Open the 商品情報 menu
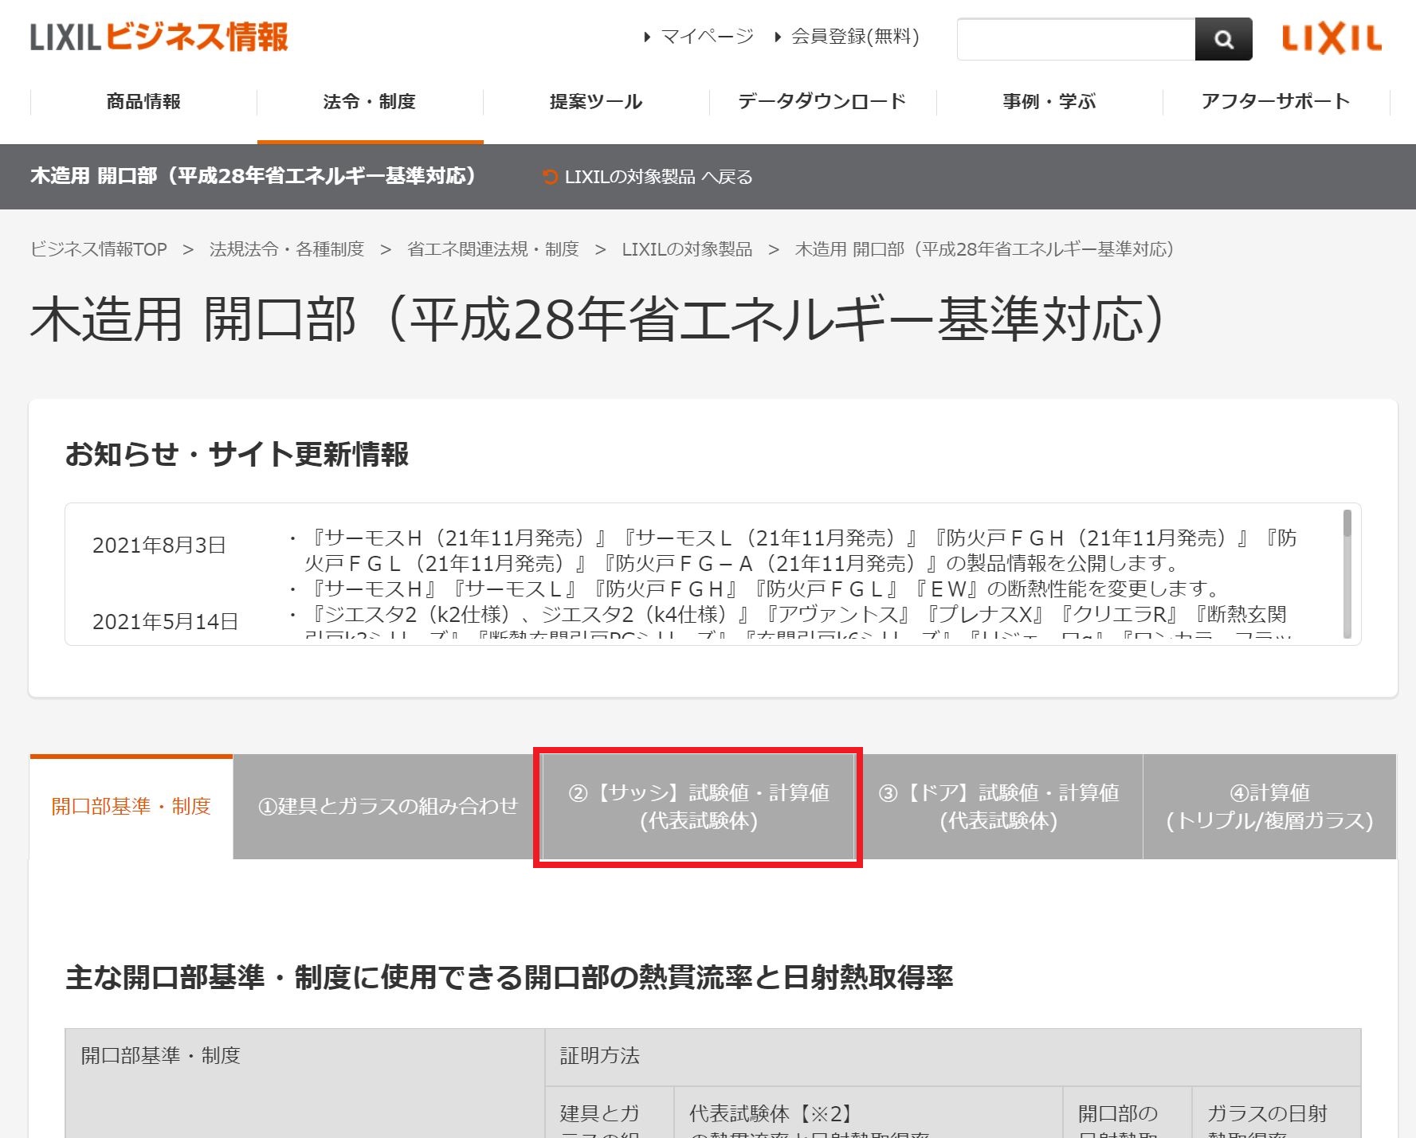 (x=142, y=101)
